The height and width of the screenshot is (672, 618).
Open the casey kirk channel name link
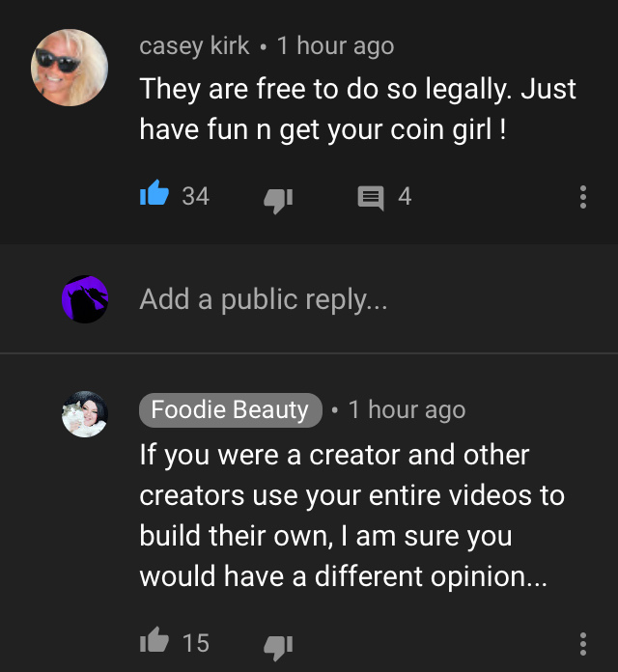pos(194,45)
